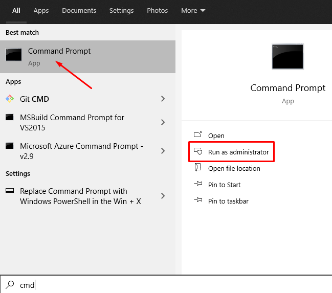
Task: Expand Microsoft Azure Command Prompt chevron
Action: 163,151
